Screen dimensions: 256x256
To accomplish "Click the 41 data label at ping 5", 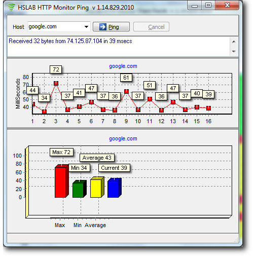I will point(79,93).
